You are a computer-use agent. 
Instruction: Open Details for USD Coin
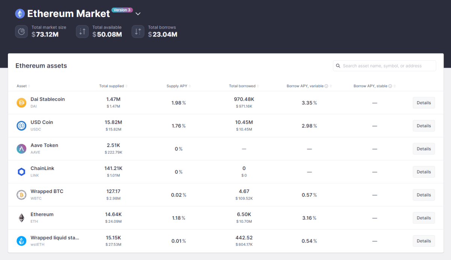424,126
